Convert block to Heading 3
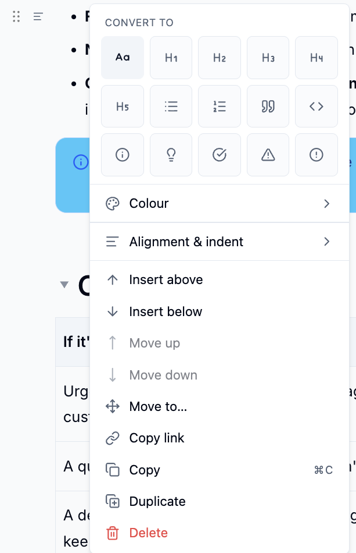 click(268, 58)
